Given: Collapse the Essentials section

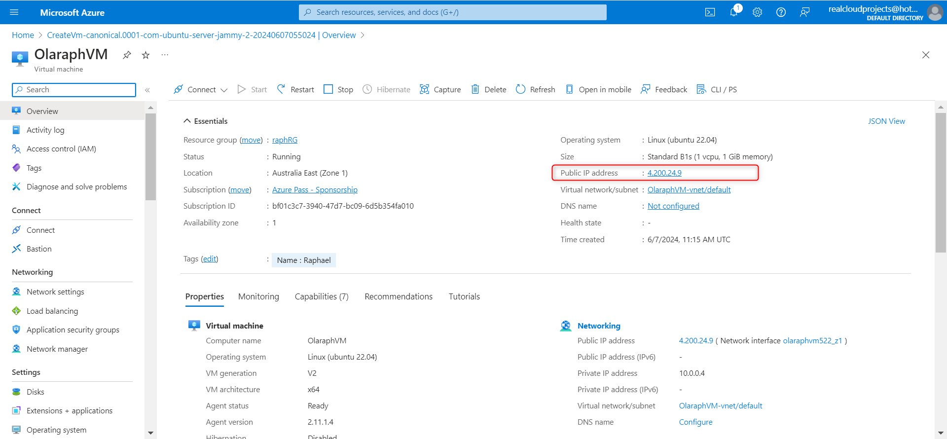Looking at the screenshot, I should coord(187,121).
